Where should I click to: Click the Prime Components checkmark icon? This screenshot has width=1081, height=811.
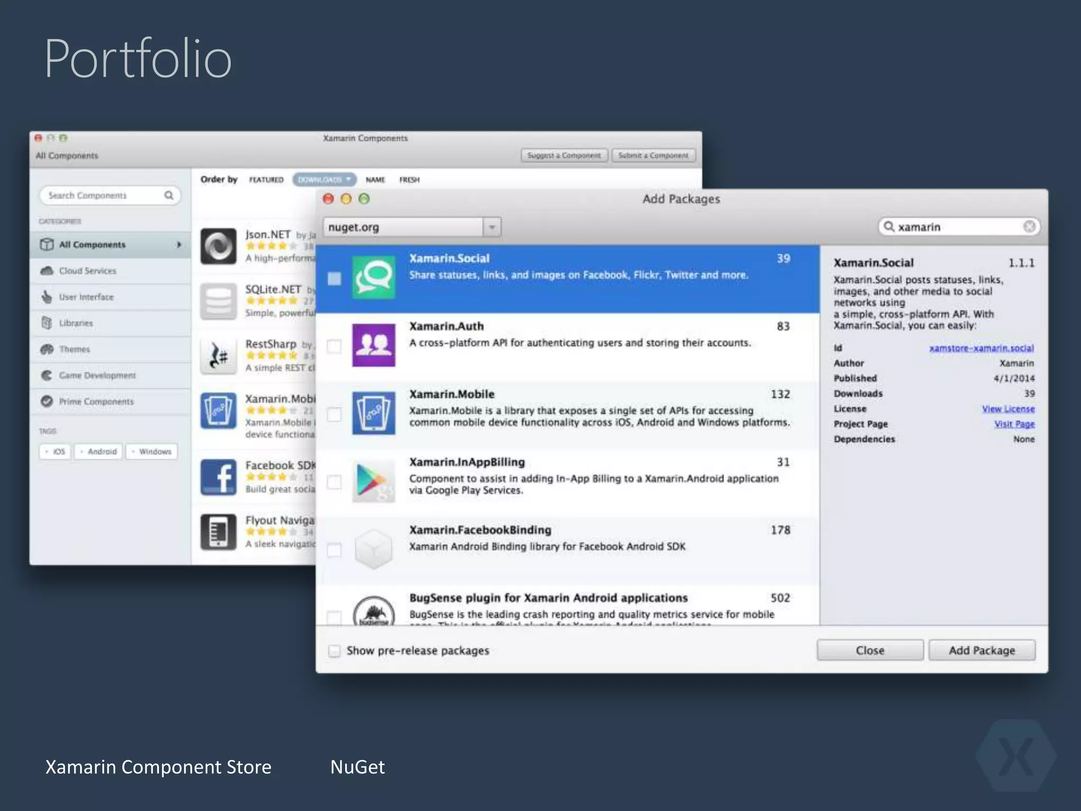point(47,401)
